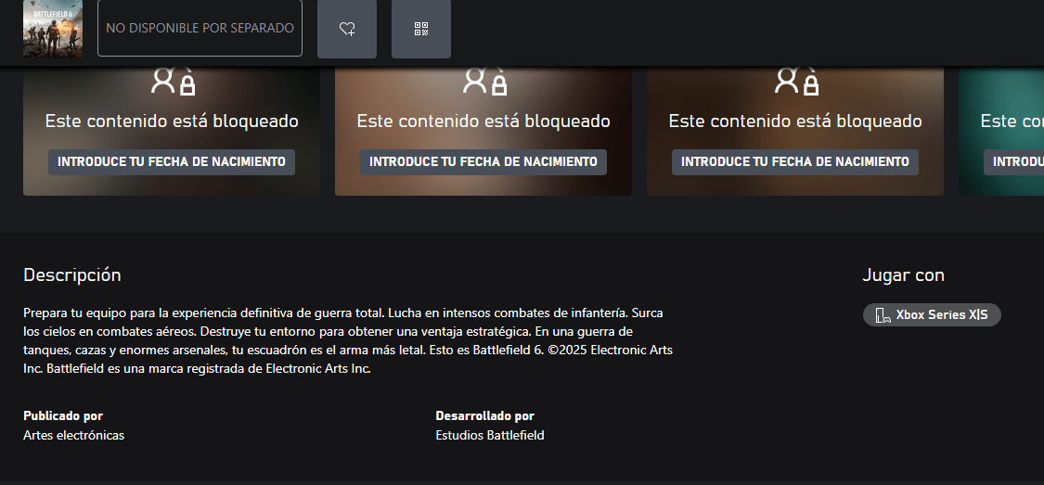
Task: Click 'Este contenido está bloqueado' on third card
Action: click(x=795, y=121)
